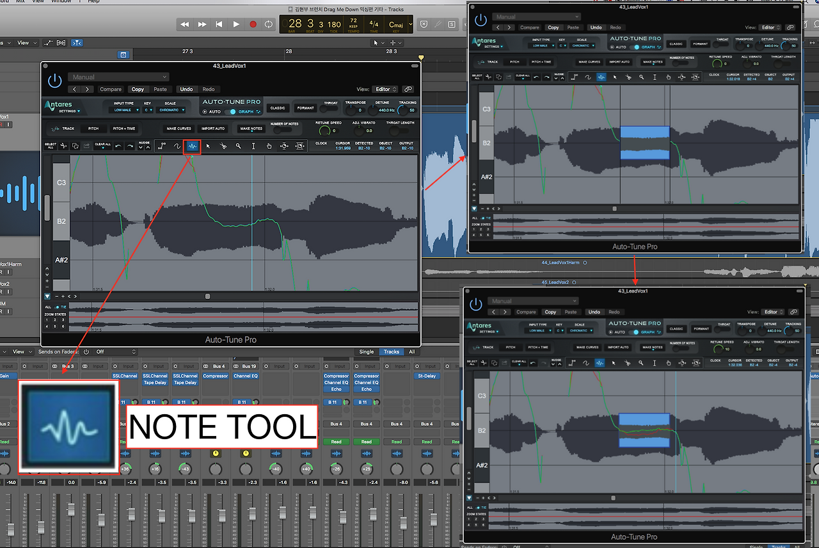Toggle the All/Tie switch above Zoom States

[x=58, y=307]
